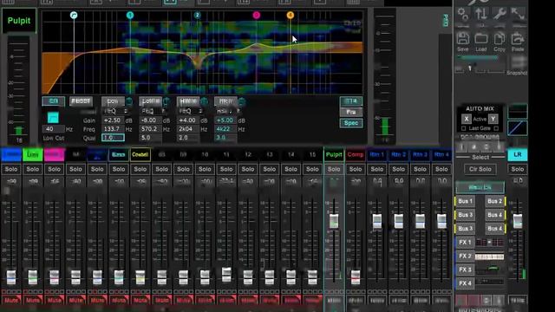Toggle the EQ On button
Screen dimensions: 555x312
click(53, 101)
